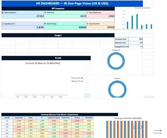
Task: Click the Operations column header in heatmap
Action: (x=19, y=118)
